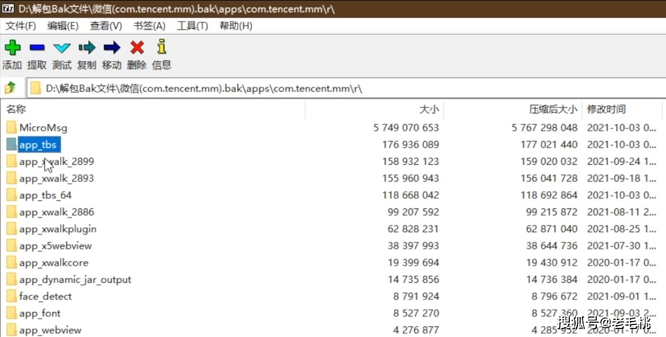Click the app_xwalk_2886 modified date 2021-08-11
666x337 pixels.
tap(621, 212)
